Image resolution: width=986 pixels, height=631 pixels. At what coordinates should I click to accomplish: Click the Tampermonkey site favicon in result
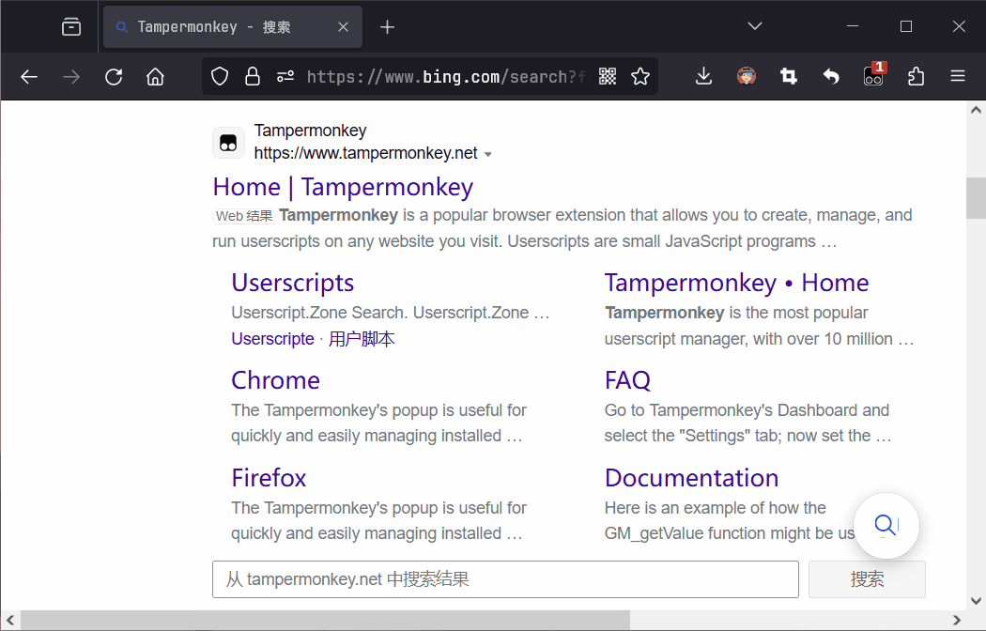click(228, 144)
